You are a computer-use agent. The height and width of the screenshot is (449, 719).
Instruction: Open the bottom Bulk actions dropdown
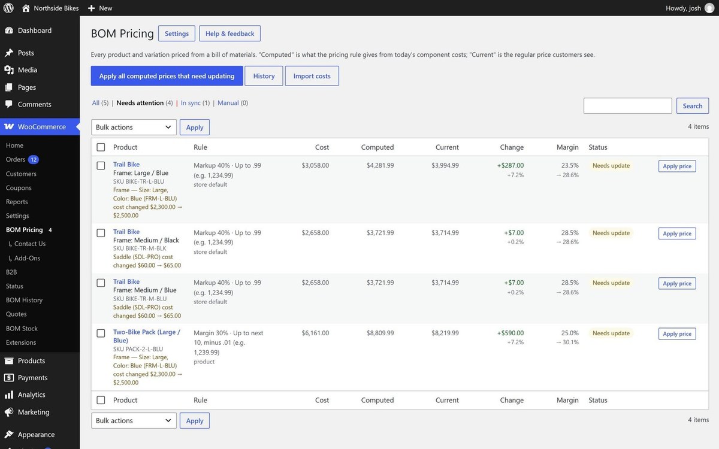pyautogui.click(x=134, y=420)
